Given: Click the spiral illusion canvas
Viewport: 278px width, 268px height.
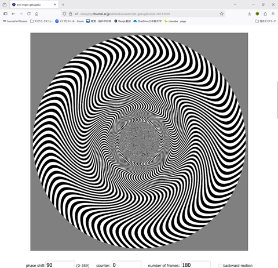Looking at the screenshot, I should [x=139, y=142].
